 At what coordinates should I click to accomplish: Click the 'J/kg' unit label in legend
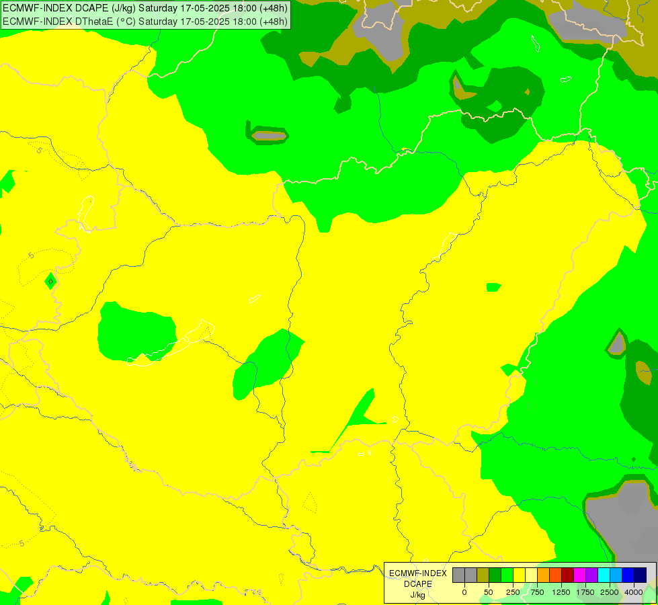[418, 595]
